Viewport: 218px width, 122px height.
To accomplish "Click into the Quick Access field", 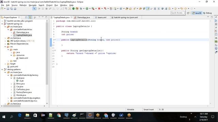I will [177, 13].
